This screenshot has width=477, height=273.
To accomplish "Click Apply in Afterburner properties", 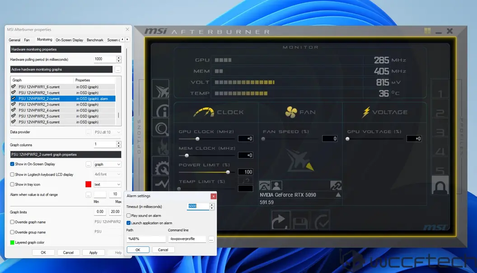I will pos(94,253).
